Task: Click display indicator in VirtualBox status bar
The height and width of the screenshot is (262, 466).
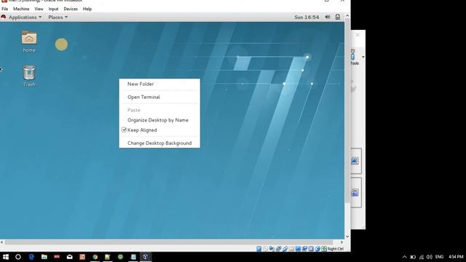Action: coord(298,249)
